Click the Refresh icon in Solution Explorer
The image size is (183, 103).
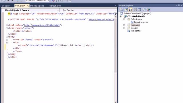[x=126, y=9]
